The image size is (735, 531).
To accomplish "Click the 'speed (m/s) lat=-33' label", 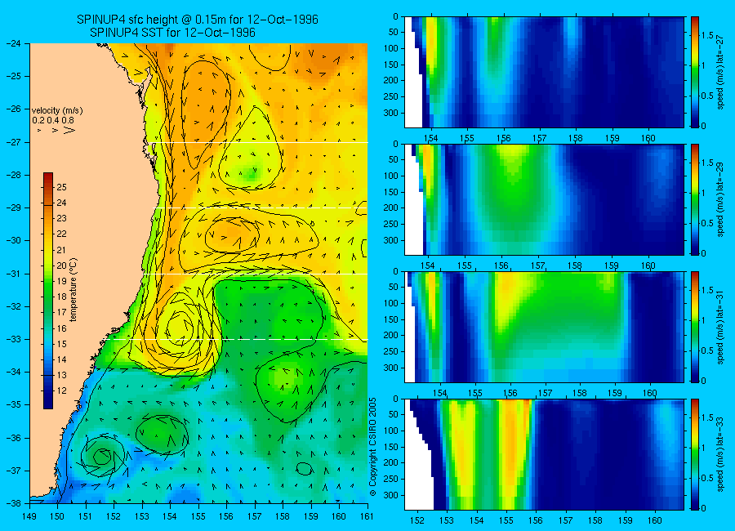I will tap(721, 454).
